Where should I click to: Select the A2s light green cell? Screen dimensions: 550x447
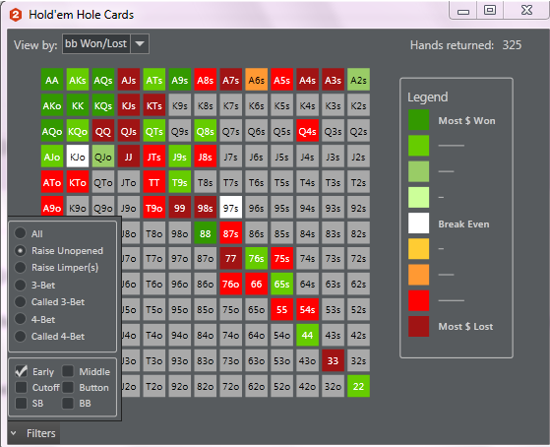[358, 80]
